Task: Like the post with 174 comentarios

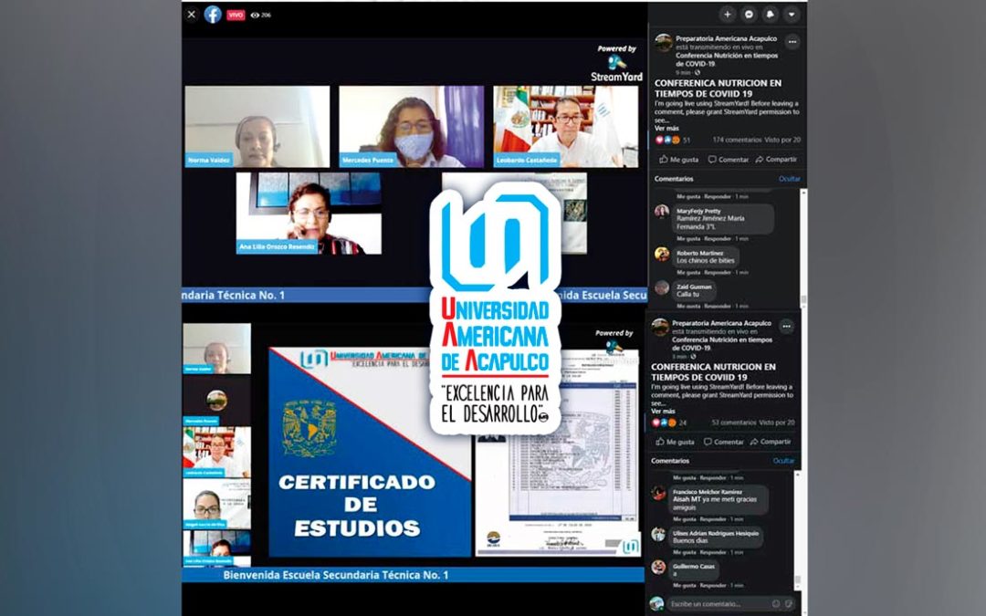Action: pos(677,159)
